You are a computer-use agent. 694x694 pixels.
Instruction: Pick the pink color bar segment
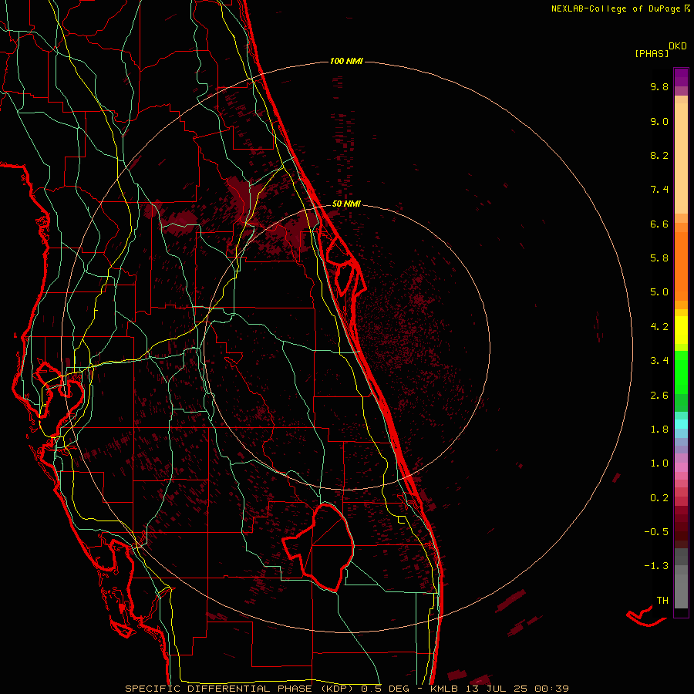(x=681, y=467)
